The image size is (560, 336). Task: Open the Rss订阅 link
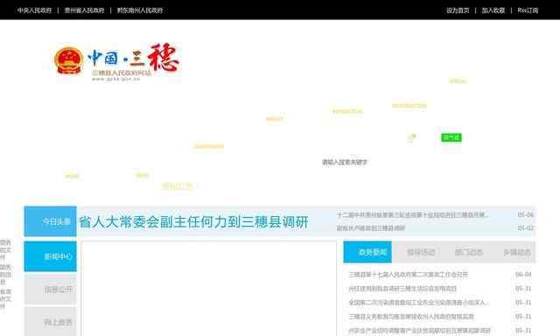tap(528, 10)
